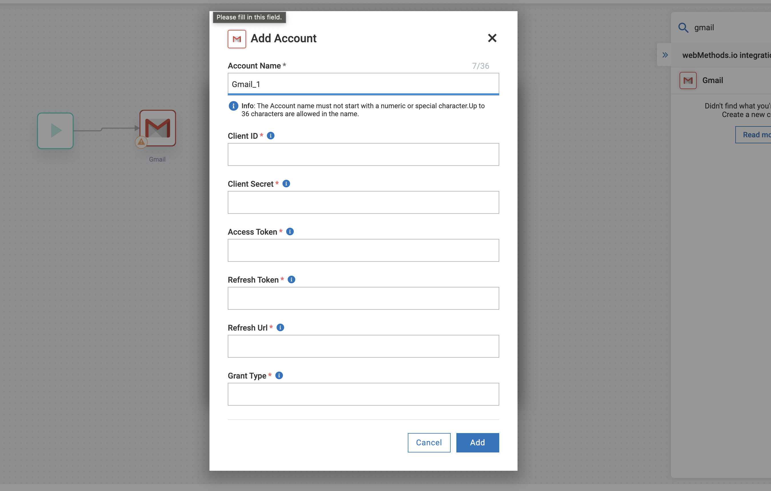Click the Access Token info icon
The image size is (771, 491).
(x=290, y=232)
